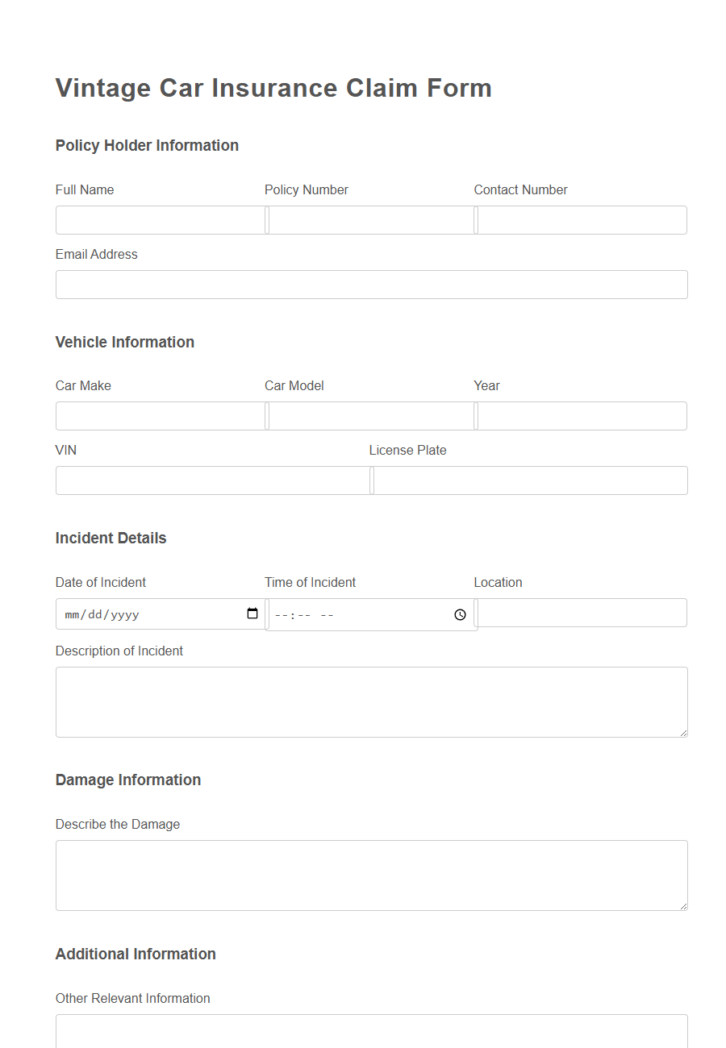Focus the VIN input field
Viewport: 726px width, 1048px height.
pos(212,480)
